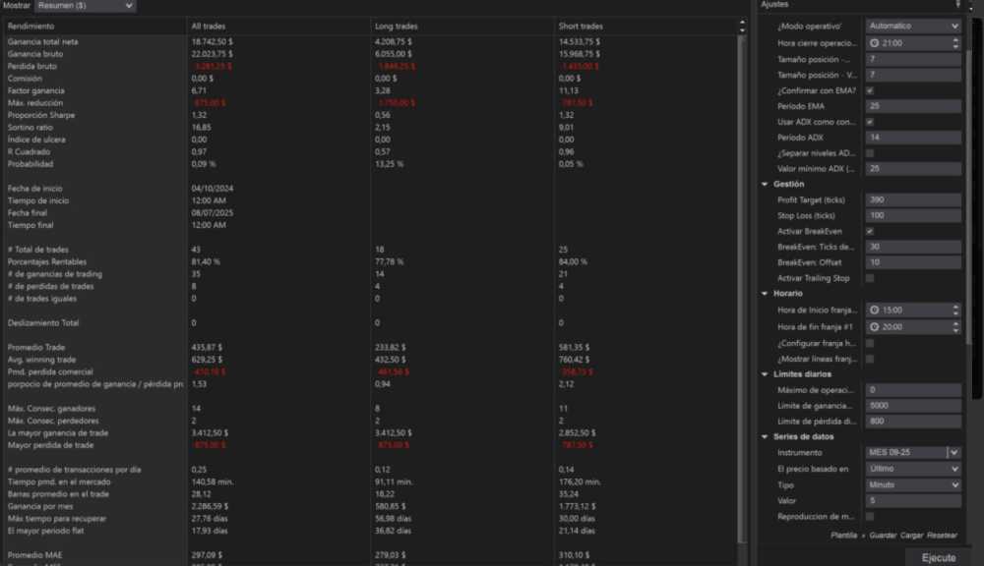
Task: Enable the Activar Trailing Stop checkbox
Action: tap(870, 278)
